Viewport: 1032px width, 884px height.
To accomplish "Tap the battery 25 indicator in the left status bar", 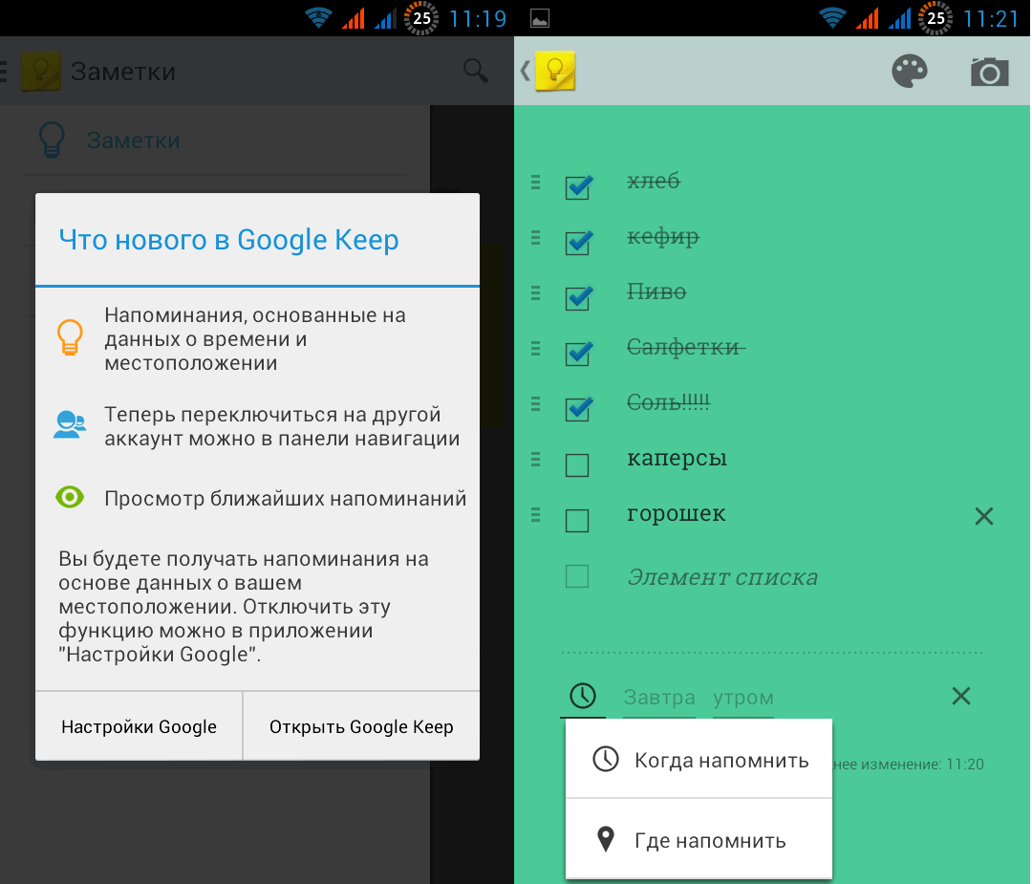I will click(421, 18).
